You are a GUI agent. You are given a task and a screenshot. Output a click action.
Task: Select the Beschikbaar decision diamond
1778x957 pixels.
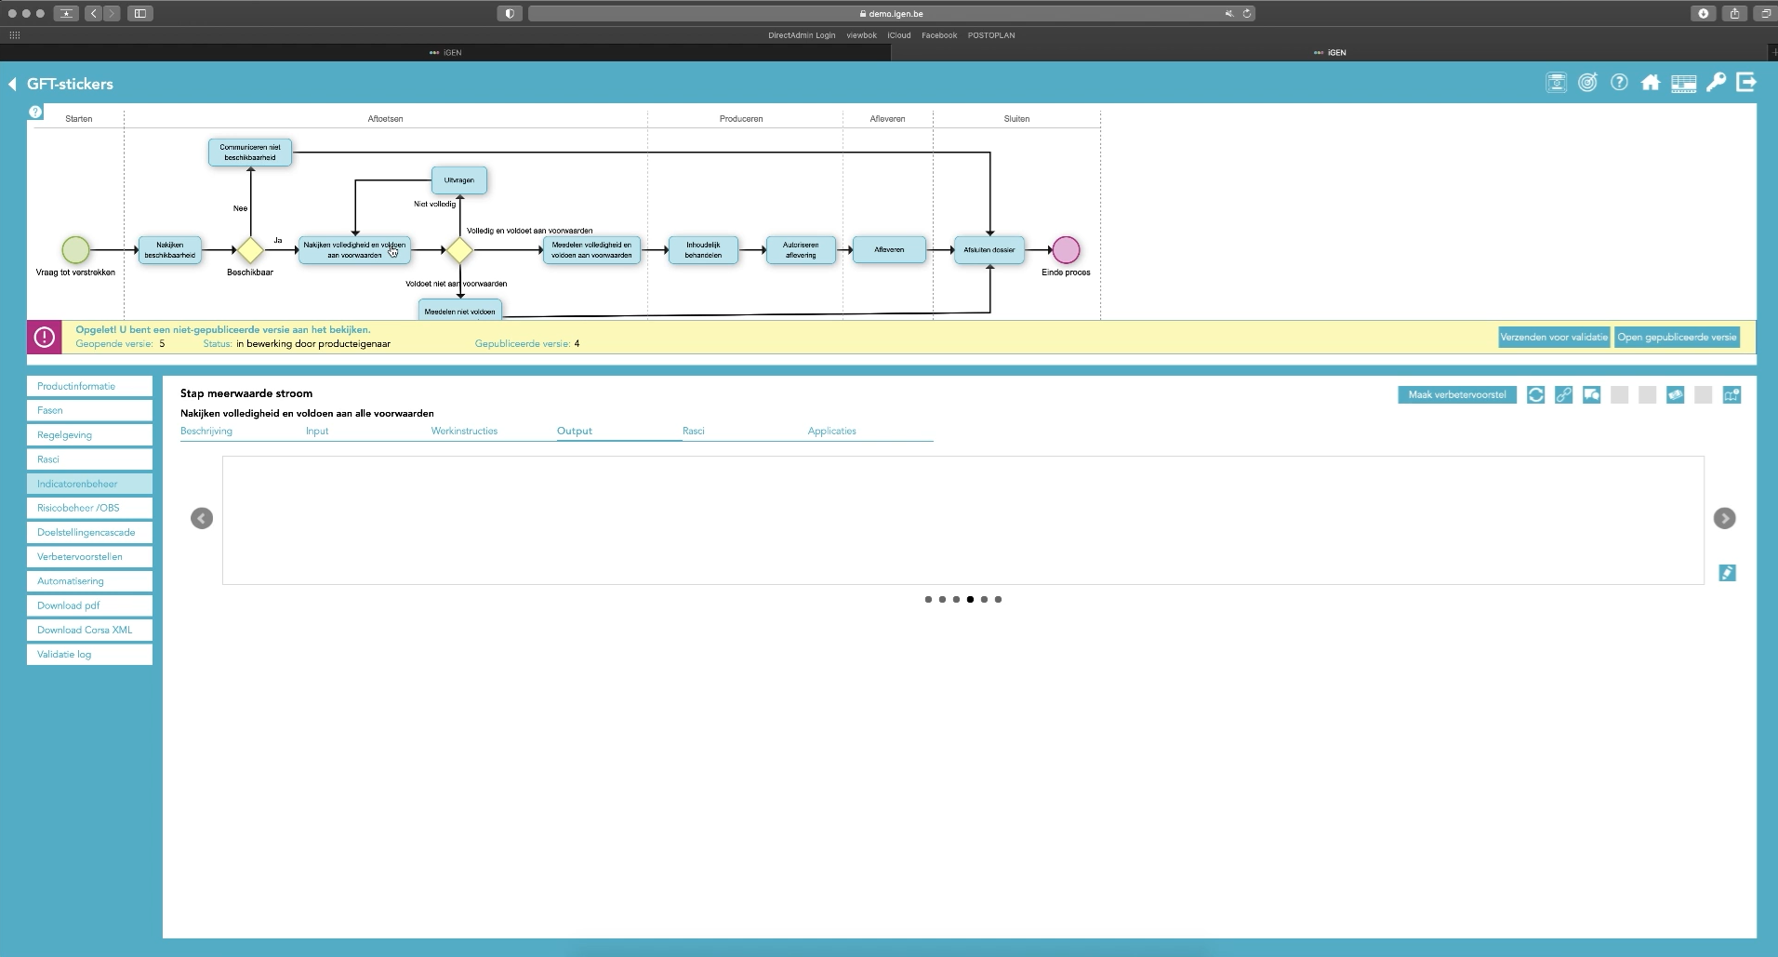pos(250,249)
